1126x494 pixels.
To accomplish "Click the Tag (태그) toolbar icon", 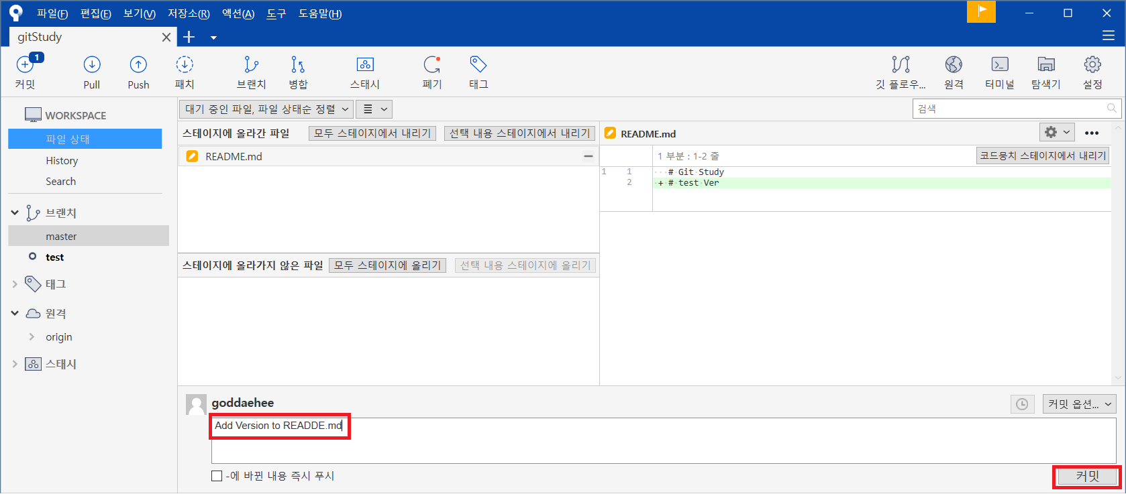I will pyautogui.click(x=478, y=64).
